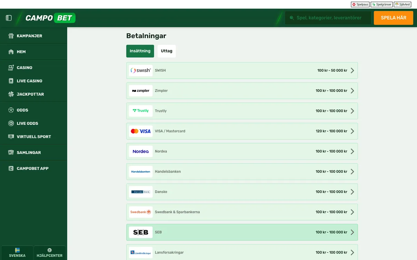The image size is (417, 260).
Task: Click the Casino slot machine icon
Action: pyautogui.click(x=11, y=68)
